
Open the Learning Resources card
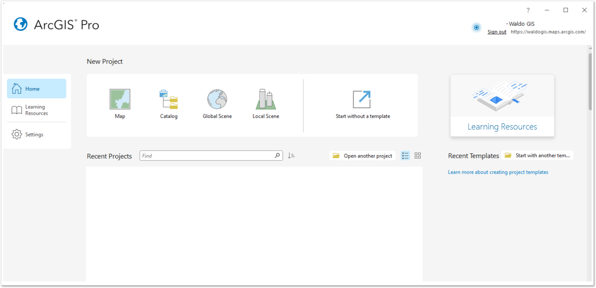tap(502, 105)
